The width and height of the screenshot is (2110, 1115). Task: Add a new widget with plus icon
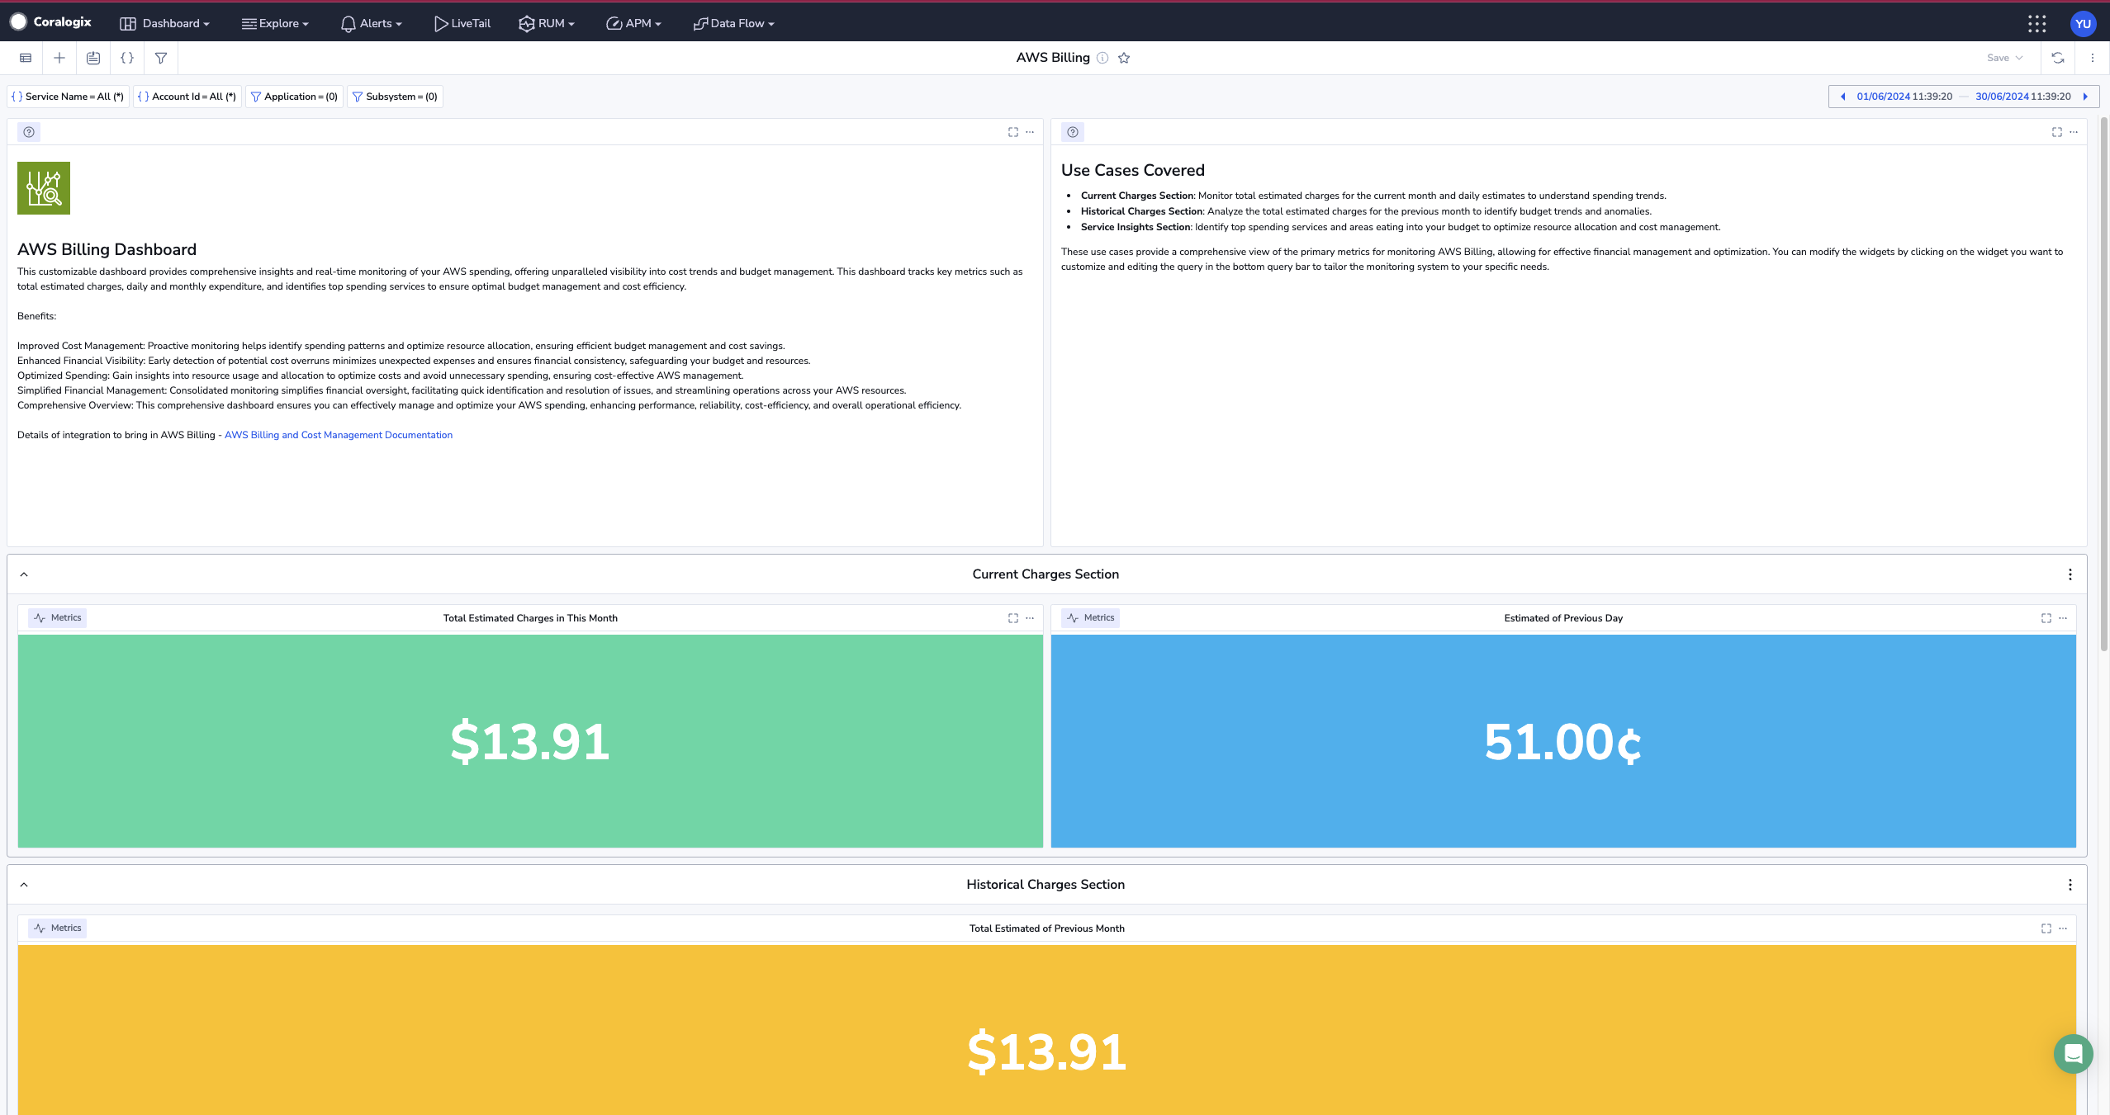[59, 58]
